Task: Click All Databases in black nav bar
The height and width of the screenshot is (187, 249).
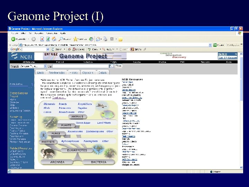Action: tap(29, 62)
